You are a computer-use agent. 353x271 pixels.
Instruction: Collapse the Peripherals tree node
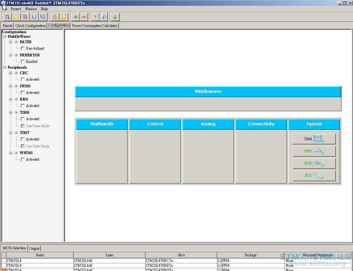[5, 67]
